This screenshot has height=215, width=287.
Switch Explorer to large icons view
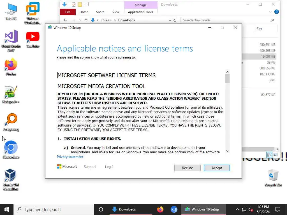coord(275,155)
